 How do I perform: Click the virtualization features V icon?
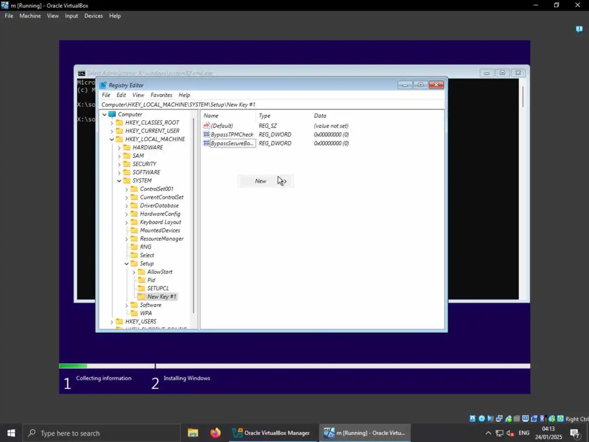point(543,419)
